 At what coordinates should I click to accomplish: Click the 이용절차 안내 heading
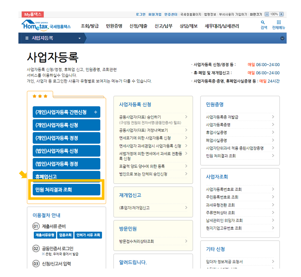pyautogui.click(x=46, y=215)
